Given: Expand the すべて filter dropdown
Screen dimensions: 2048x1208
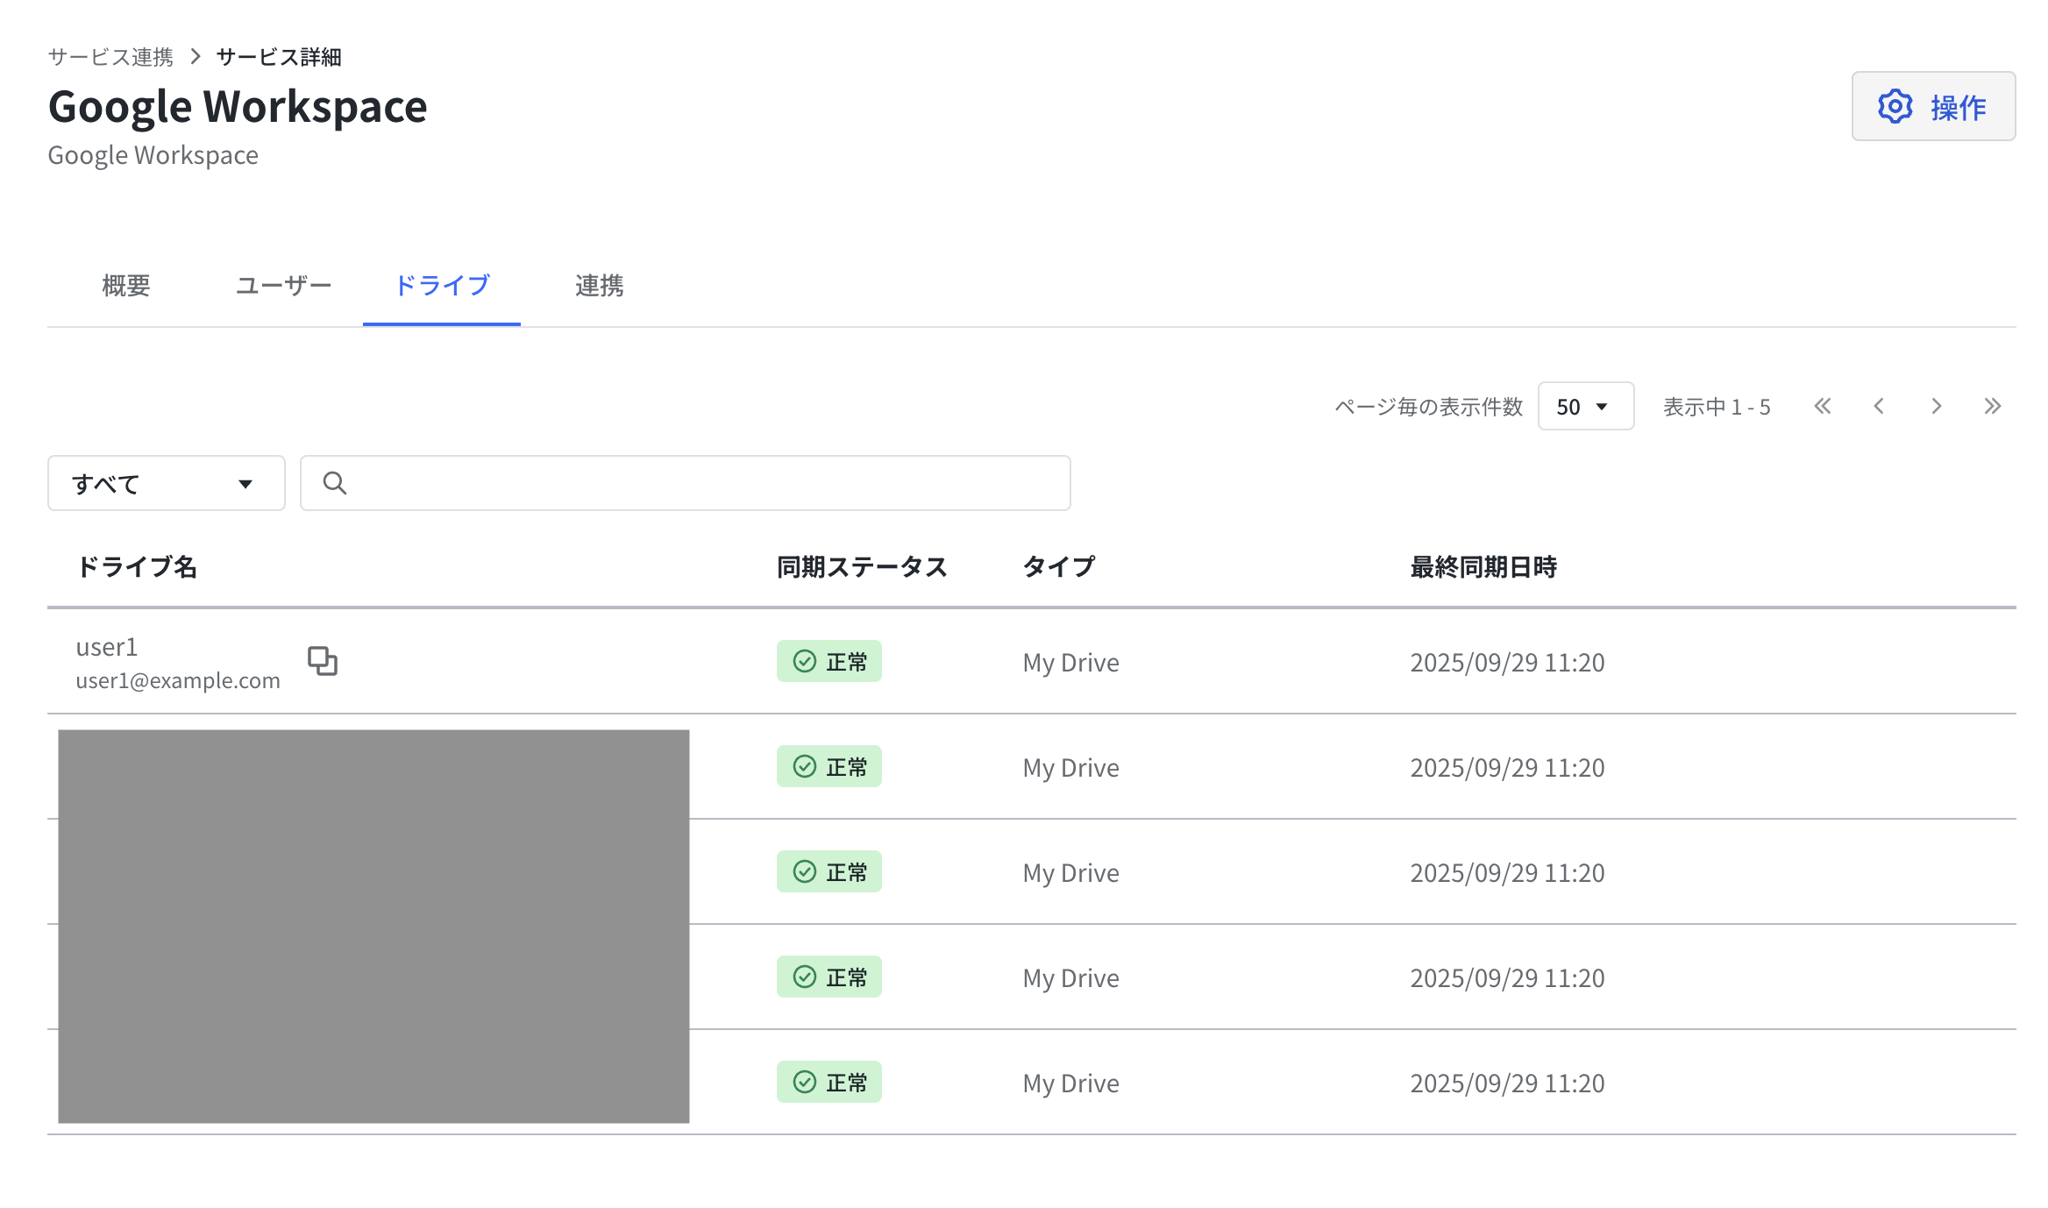Looking at the screenshot, I should click(167, 483).
